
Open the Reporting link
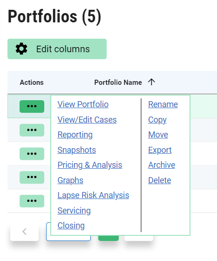75,135
